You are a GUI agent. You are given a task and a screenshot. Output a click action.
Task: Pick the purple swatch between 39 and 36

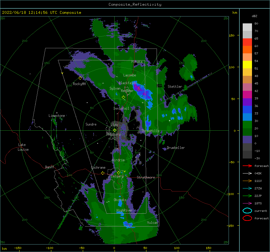pos(247,102)
